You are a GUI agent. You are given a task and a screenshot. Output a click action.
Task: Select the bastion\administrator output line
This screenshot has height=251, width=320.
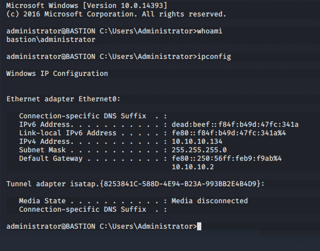50,40
